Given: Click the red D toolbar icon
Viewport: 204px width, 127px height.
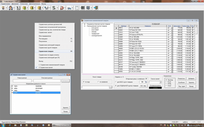Looking at the screenshot, I should tap(61, 8).
